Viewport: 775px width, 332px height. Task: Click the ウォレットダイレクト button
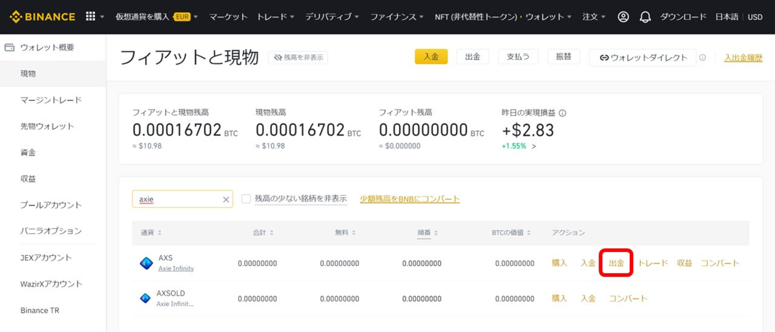(x=643, y=57)
